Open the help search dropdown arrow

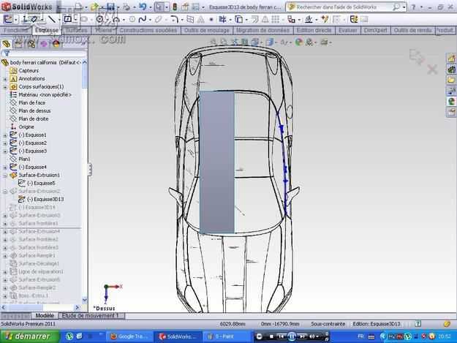tap(404, 7)
